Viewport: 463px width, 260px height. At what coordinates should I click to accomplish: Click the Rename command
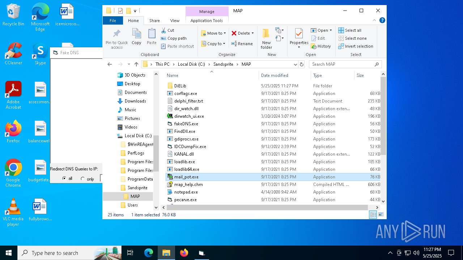(x=242, y=44)
